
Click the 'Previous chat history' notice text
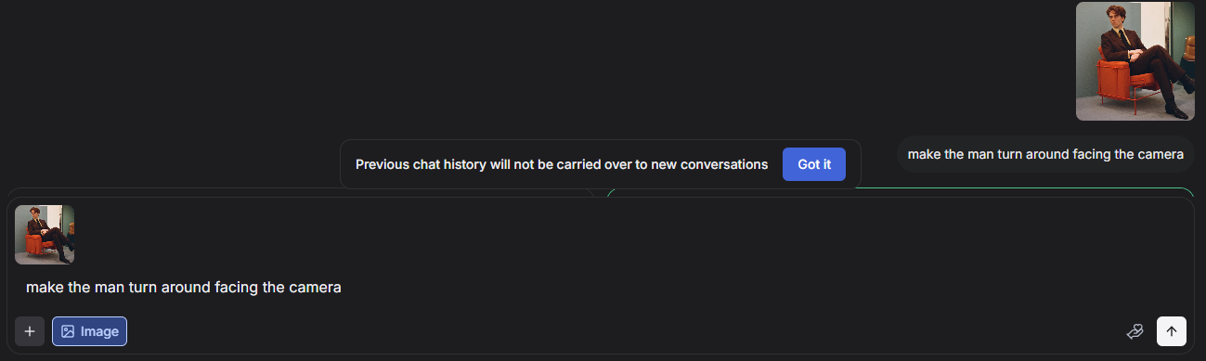pyautogui.click(x=562, y=164)
